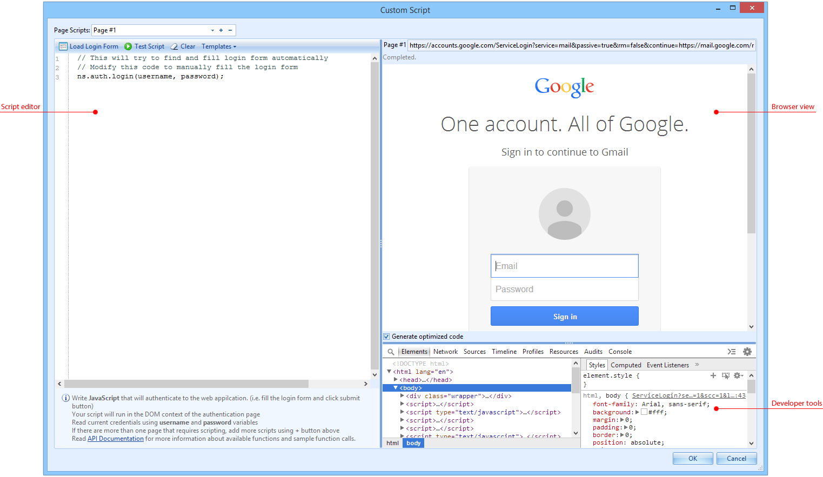Open the Page Scripts dropdown
The height and width of the screenshot is (477, 823).
coord(212,30)
